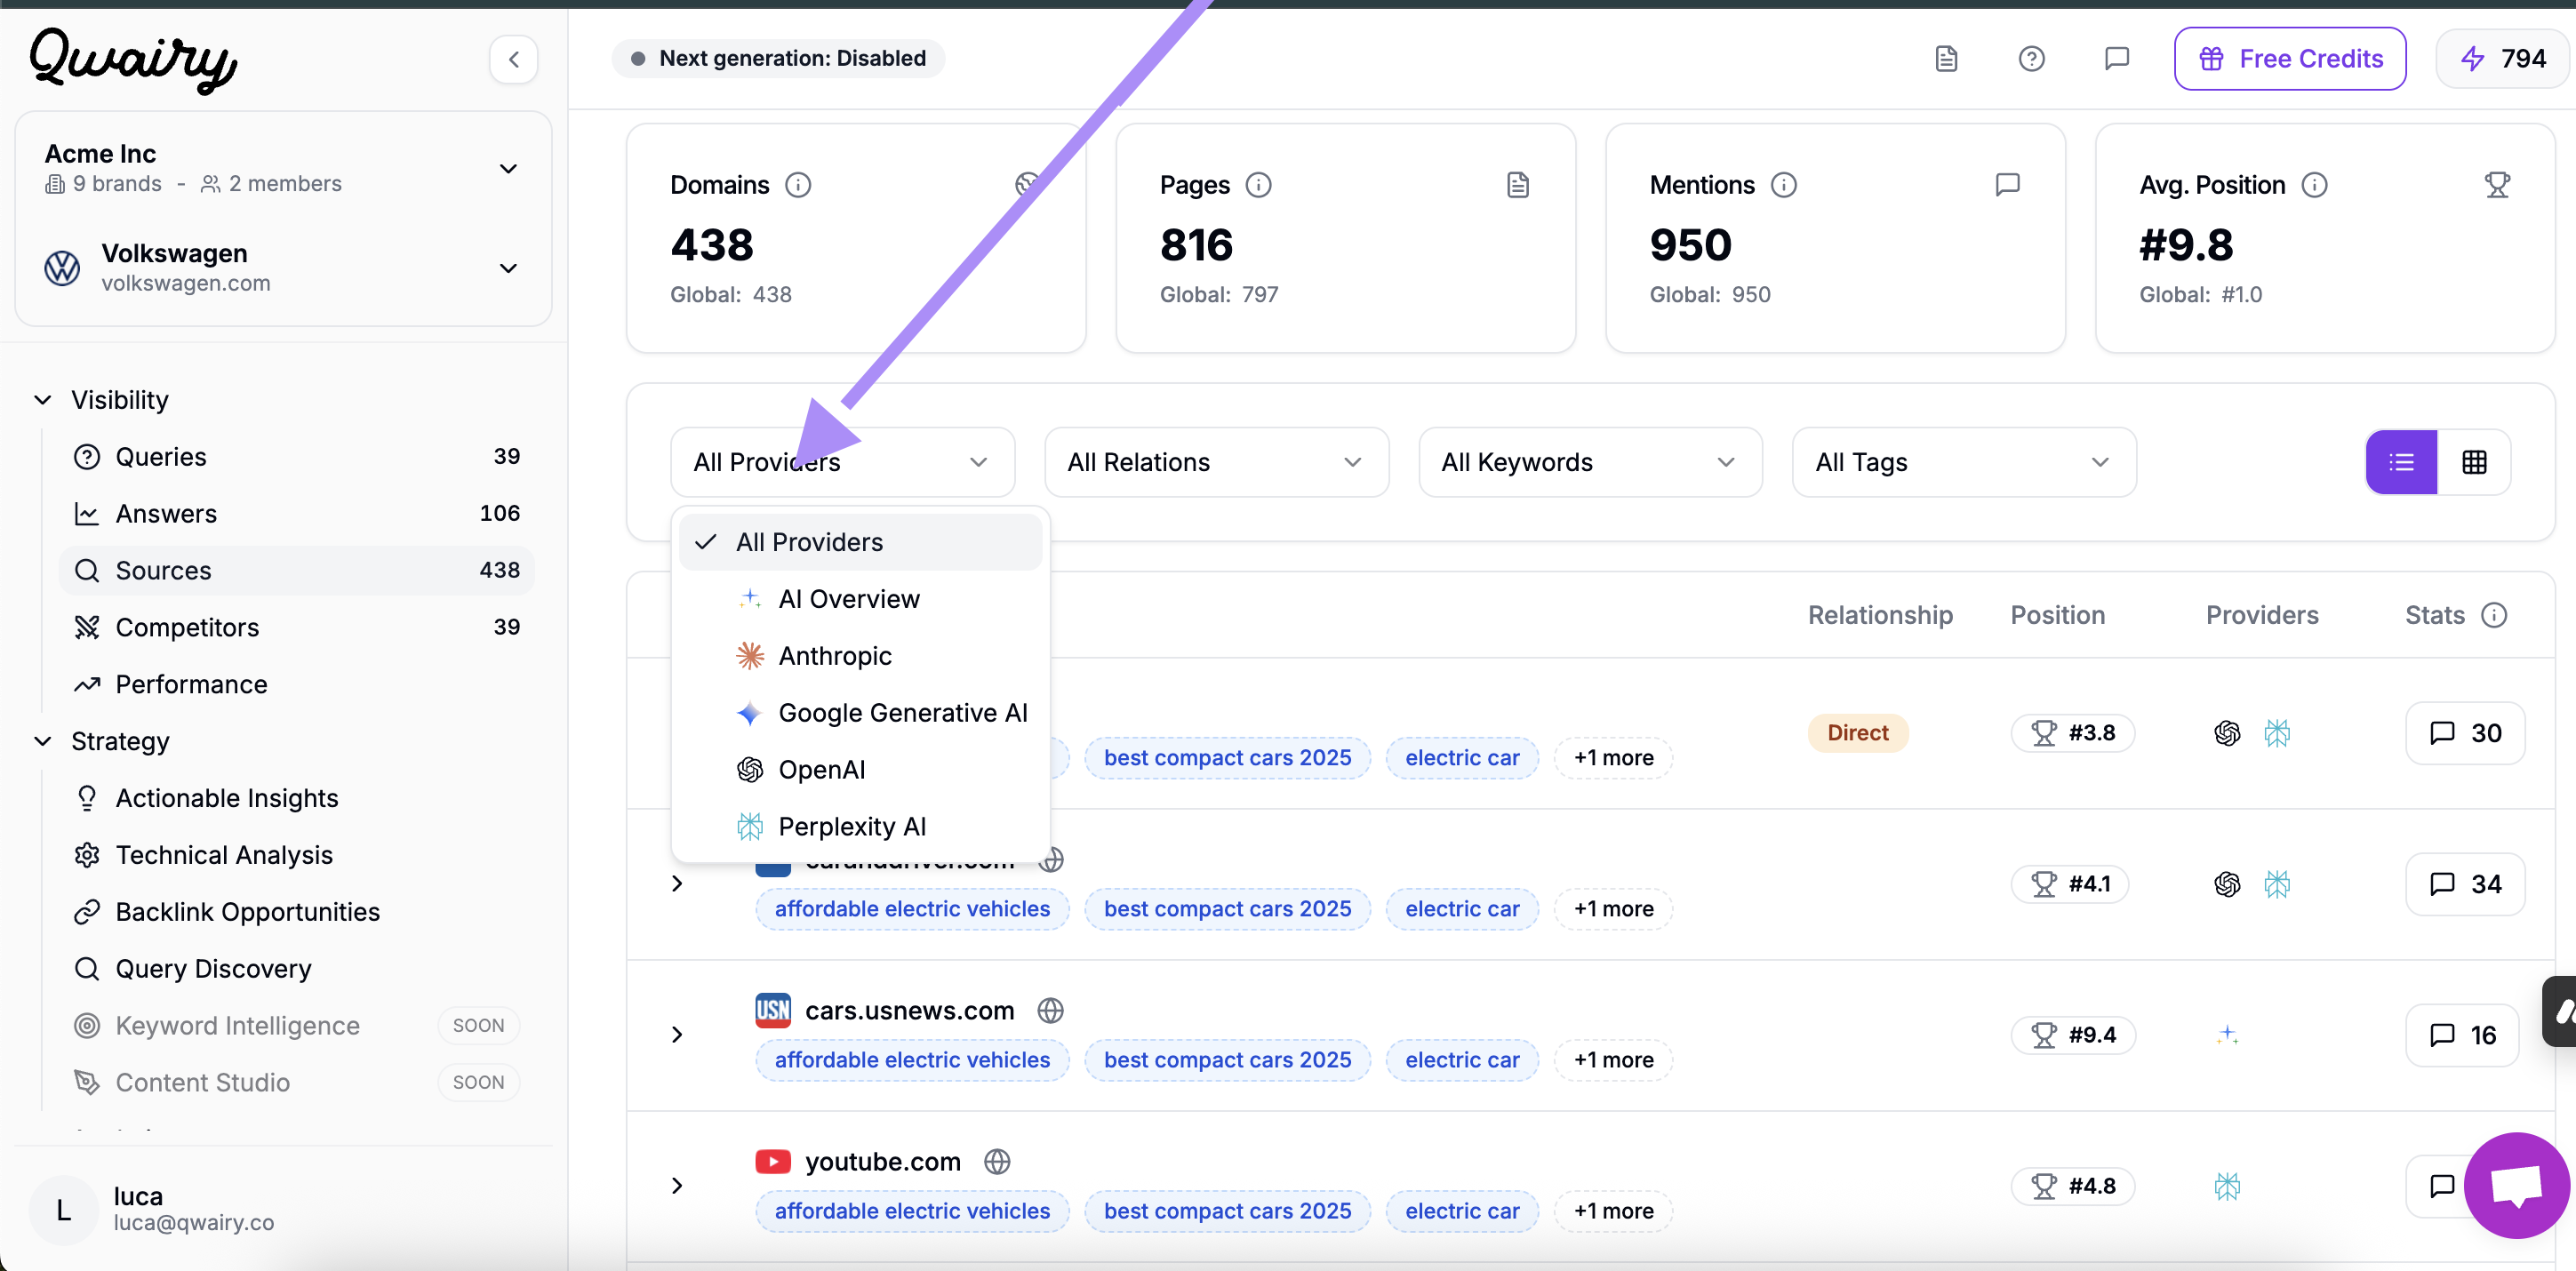Image resolution: width=2576 pixels, height=1271 pixels.
Task: Open the 30 mentions stat button
Action: tap(2465, 733)
